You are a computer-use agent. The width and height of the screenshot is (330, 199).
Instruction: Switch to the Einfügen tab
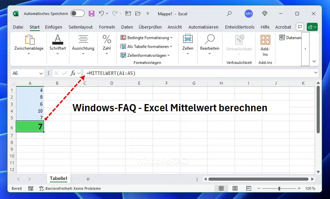coord(54,27)
